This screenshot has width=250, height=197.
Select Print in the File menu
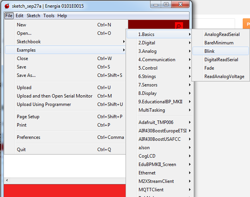click(65, 125)
